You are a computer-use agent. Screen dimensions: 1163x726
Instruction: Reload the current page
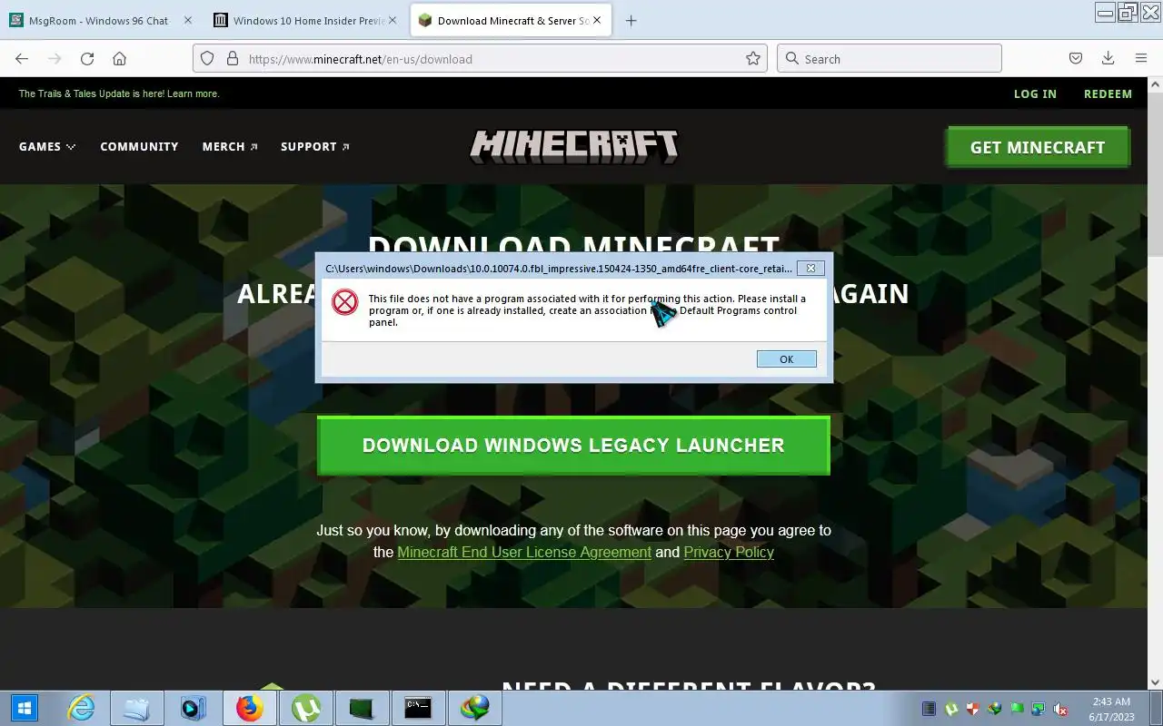click(x=87, y=58)
